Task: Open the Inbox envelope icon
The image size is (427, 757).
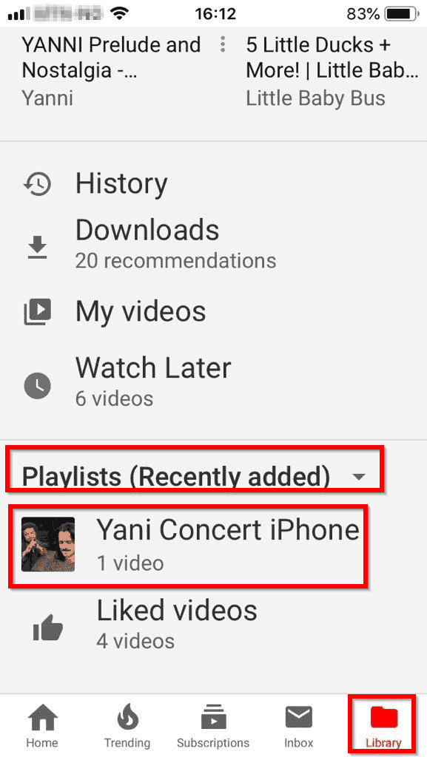Action: (x=298, y=717)
